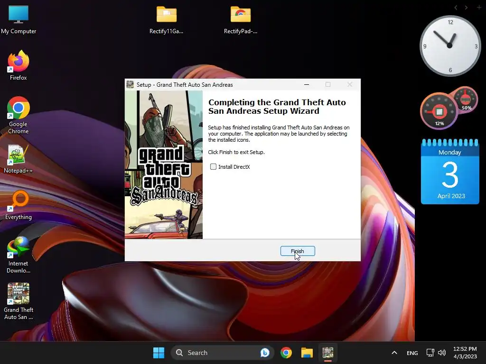This screenshot has height=364, width=486.
Task: Click the GTA setup taskbar icon
Action: (327, 353)
